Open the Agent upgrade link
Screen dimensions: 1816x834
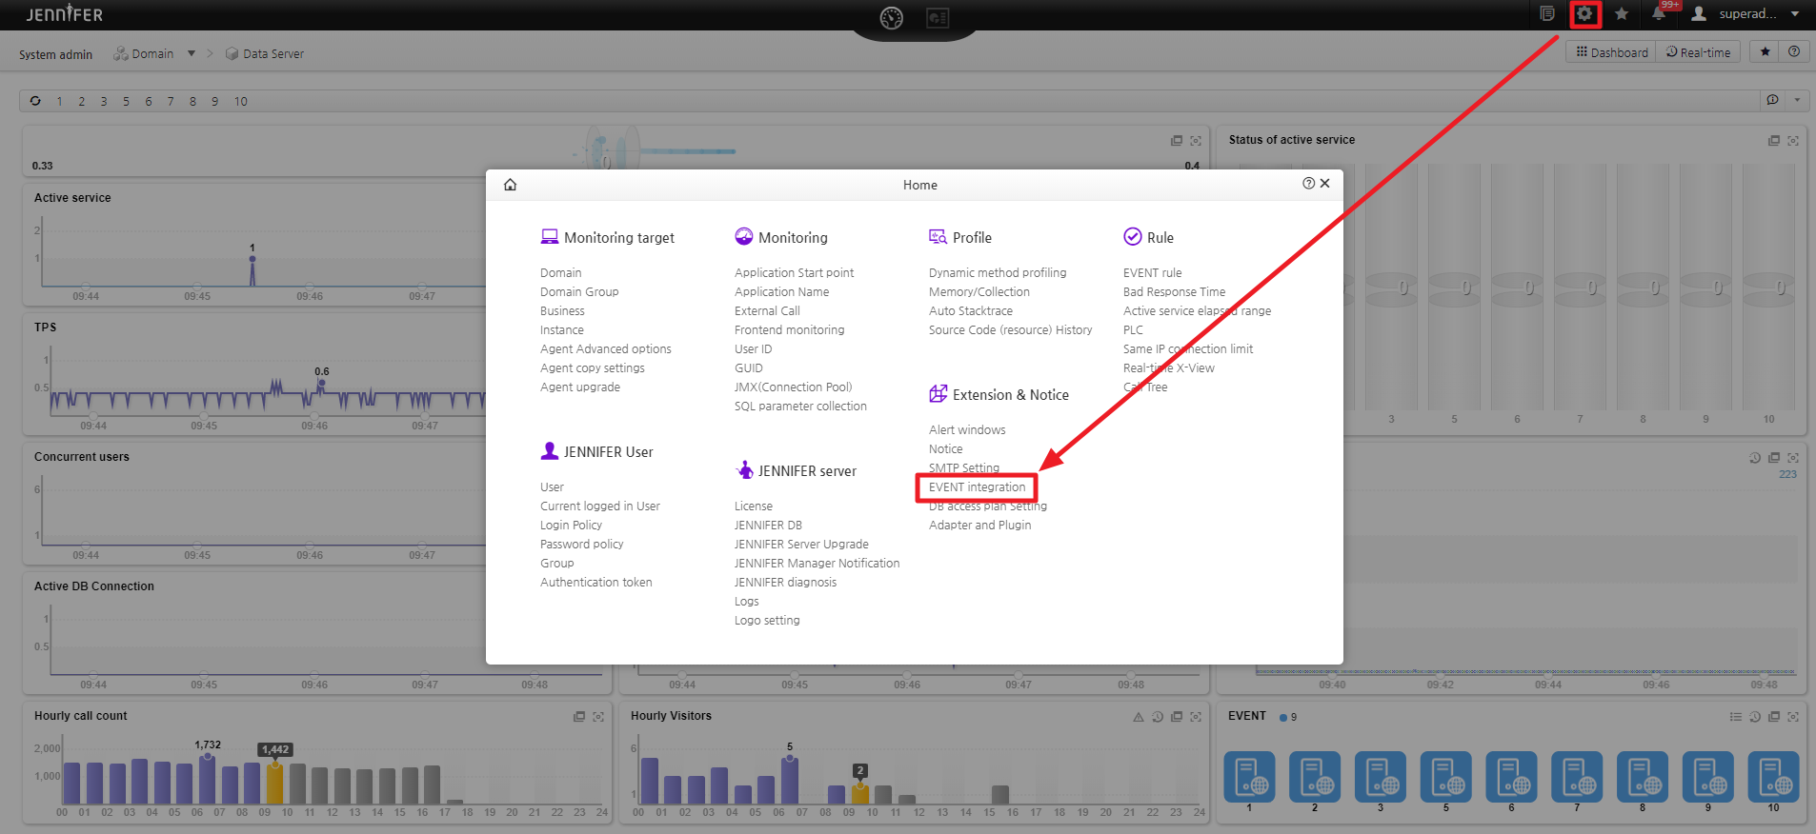click(579, 387)
